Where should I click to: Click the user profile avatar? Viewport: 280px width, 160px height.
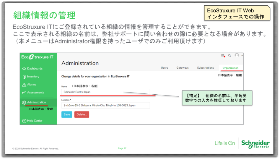coord(237,55)
